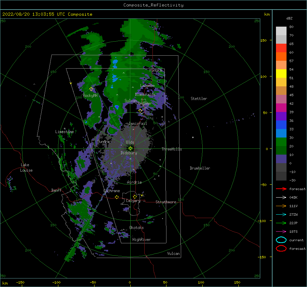Select the cyan 'current' ellipse icon

[281, 240]
